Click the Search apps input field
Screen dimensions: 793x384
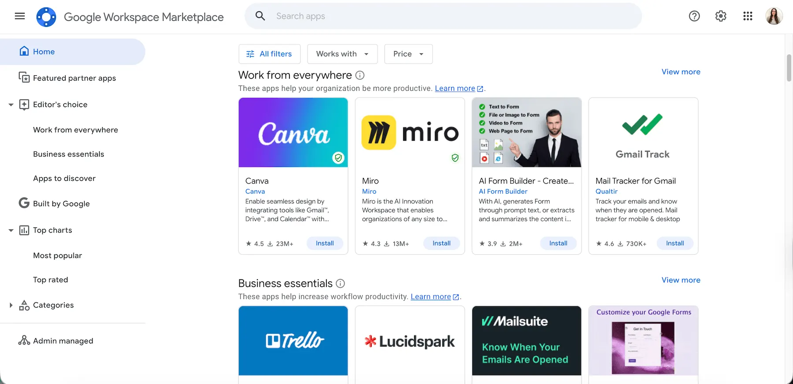point(443,16)
